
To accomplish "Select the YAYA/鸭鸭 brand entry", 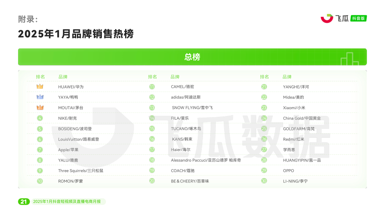I will 68,97.
